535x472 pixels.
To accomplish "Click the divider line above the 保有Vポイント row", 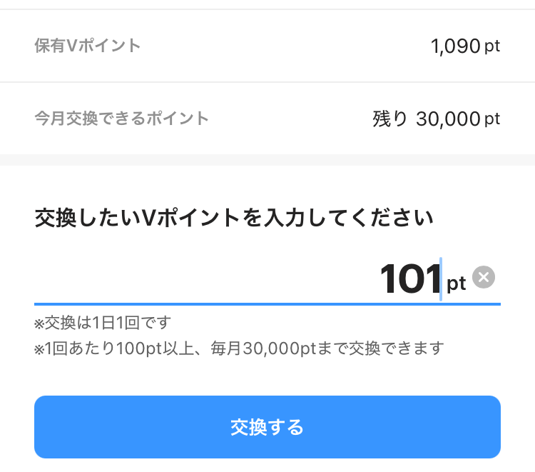I will (267, 9).
